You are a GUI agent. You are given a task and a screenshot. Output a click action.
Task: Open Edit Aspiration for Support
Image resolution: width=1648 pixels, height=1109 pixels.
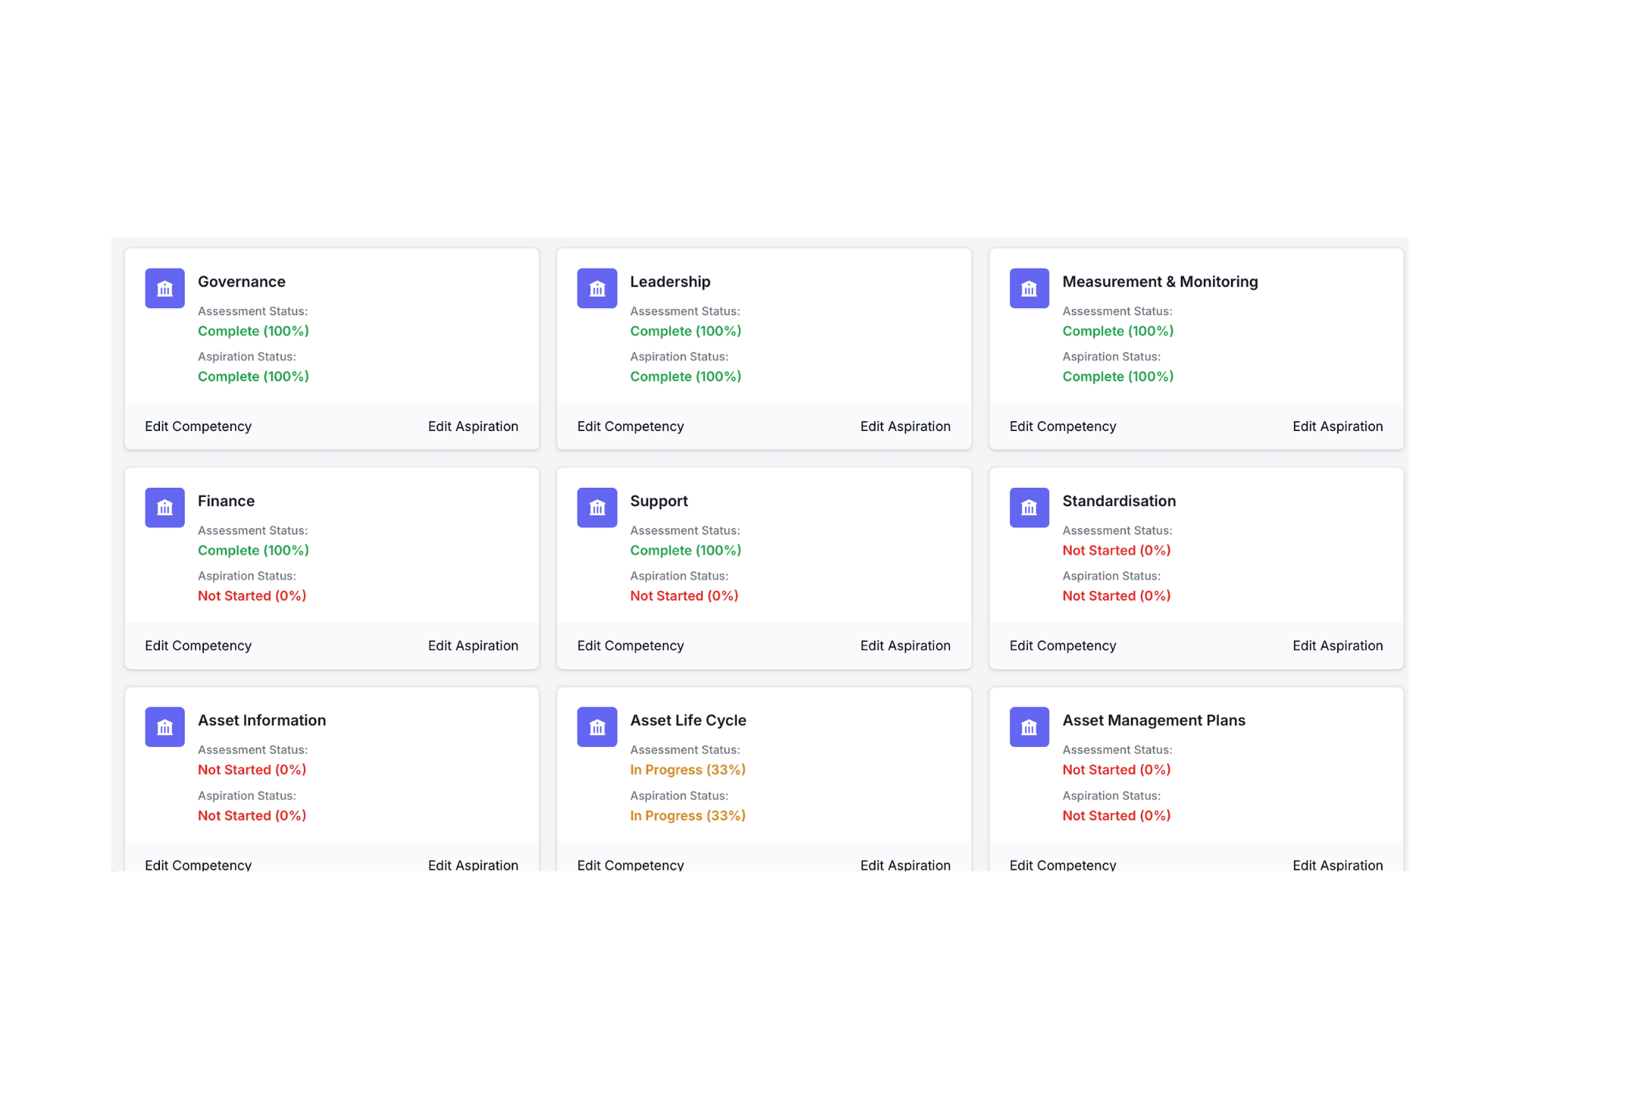(905, 645)
